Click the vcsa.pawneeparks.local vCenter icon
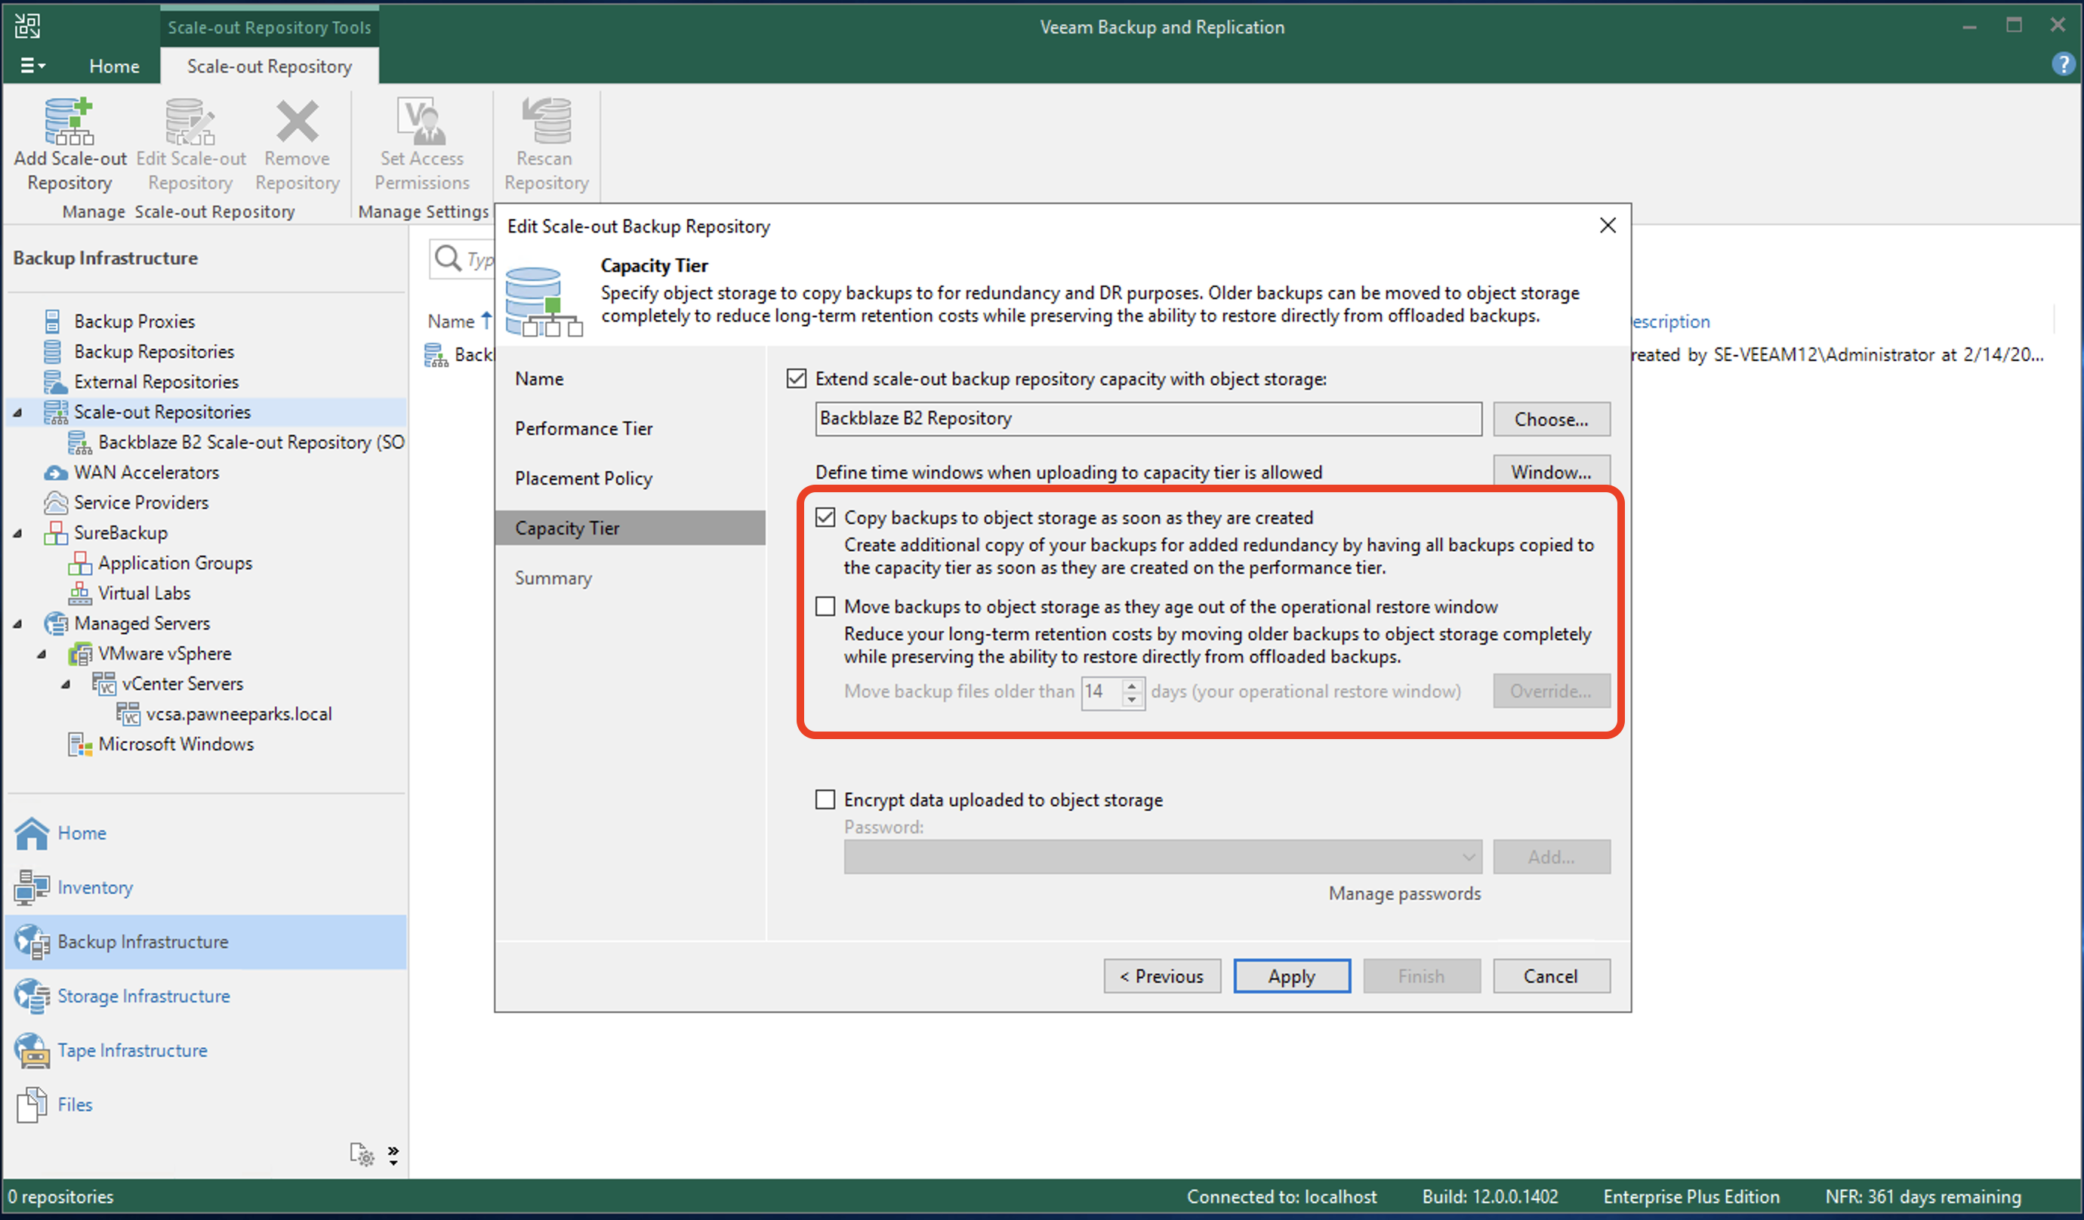Screen dimensions: 2084x1220 (x=128, y=713)
